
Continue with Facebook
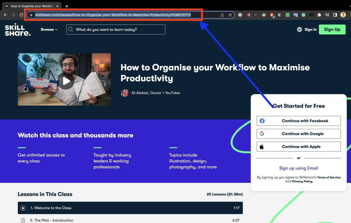[x=299, y=121]
